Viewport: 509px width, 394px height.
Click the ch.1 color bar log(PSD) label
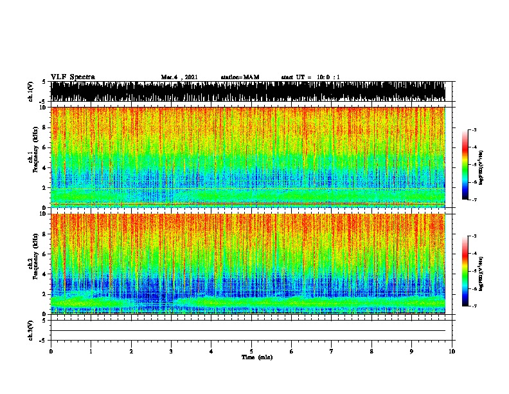481,168
